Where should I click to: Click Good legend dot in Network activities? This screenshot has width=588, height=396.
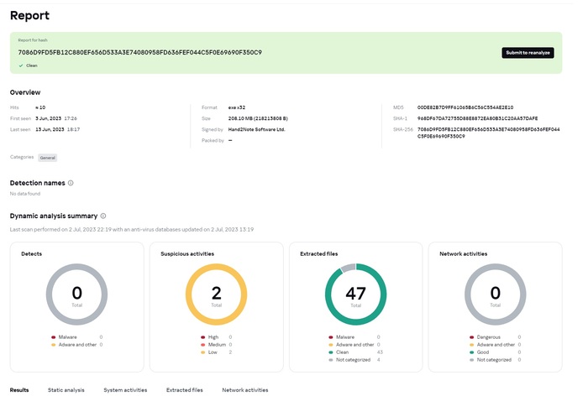tap(471, 352)
